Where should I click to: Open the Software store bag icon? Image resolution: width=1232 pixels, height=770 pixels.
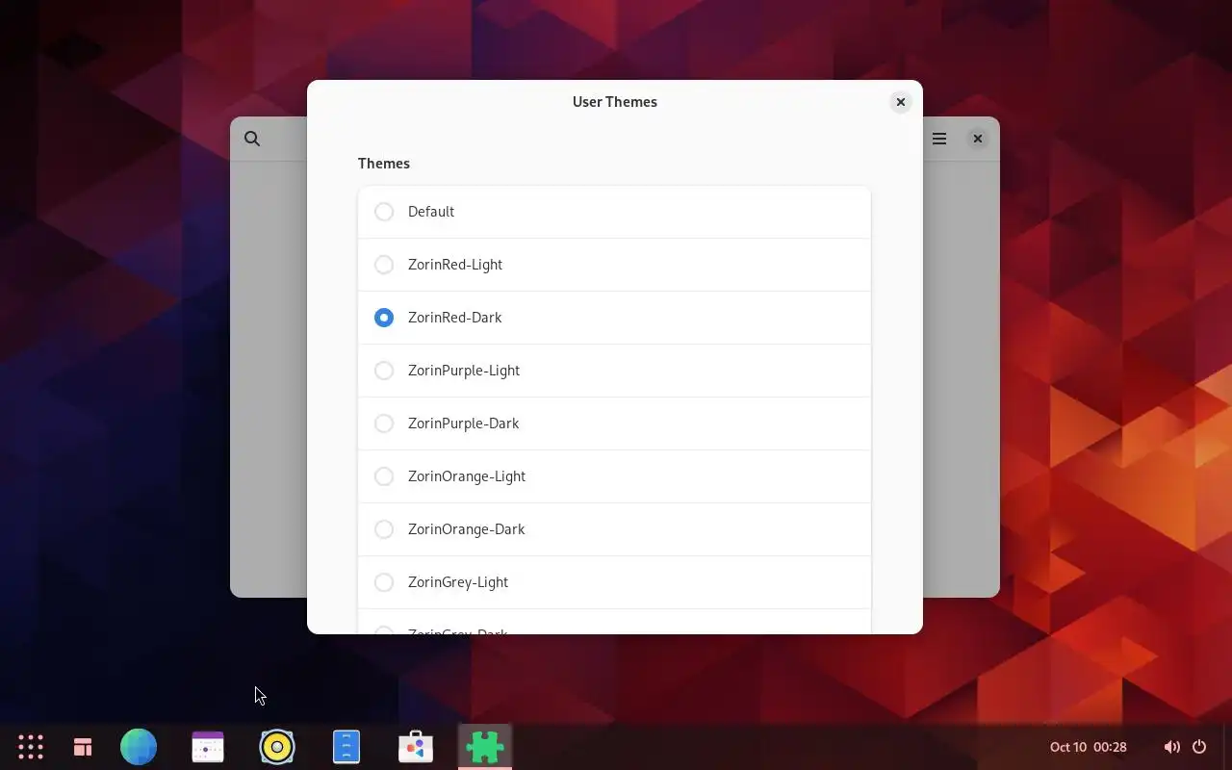pyautogui.click(x=416, y=747)
